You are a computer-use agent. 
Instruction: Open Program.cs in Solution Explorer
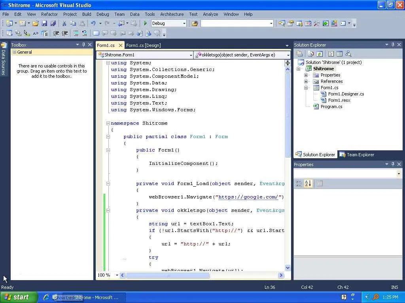point(331,107)
